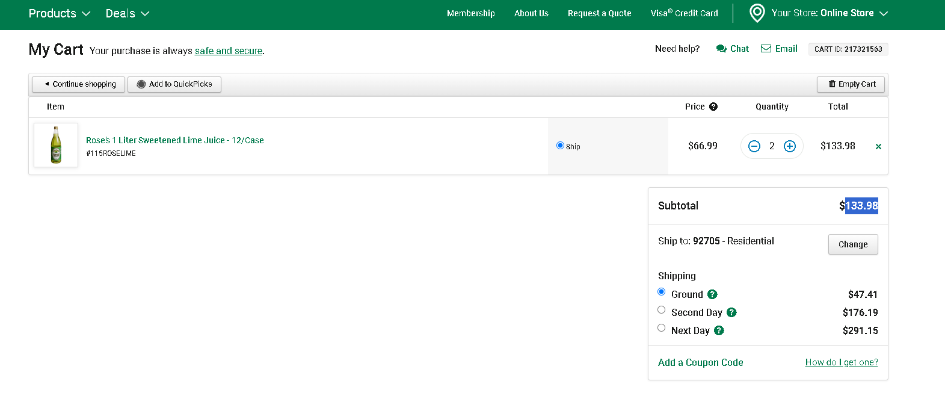Screen dimensions: 945x396
Task: Open How do I get one link
Action: (842, 362)
